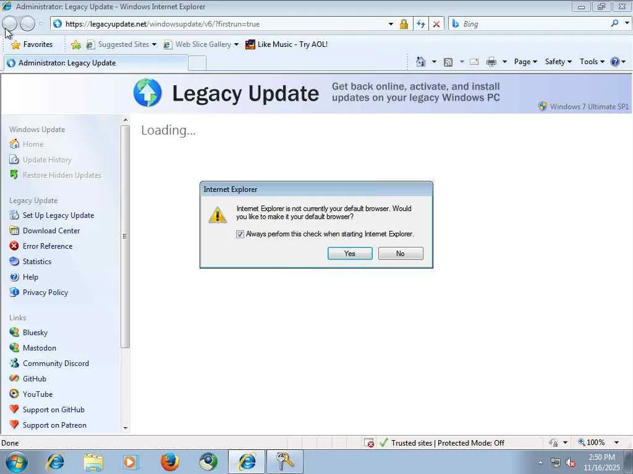Click Add to Favorites Bar icon
This screenshot has height=474, width=633.
[x=75, y=44]
